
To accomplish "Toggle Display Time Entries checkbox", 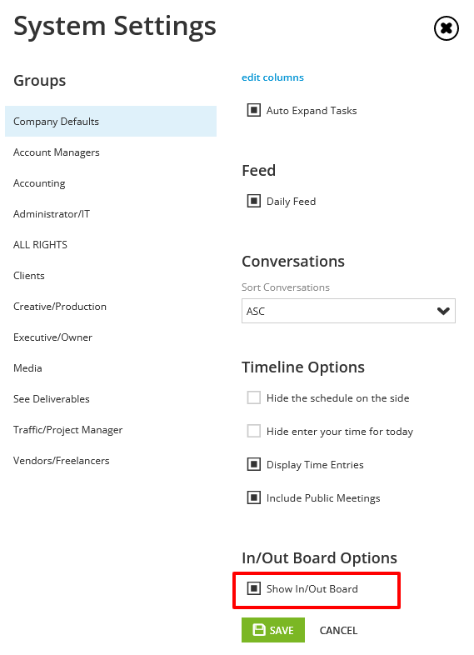I will [x=253, y=464].
